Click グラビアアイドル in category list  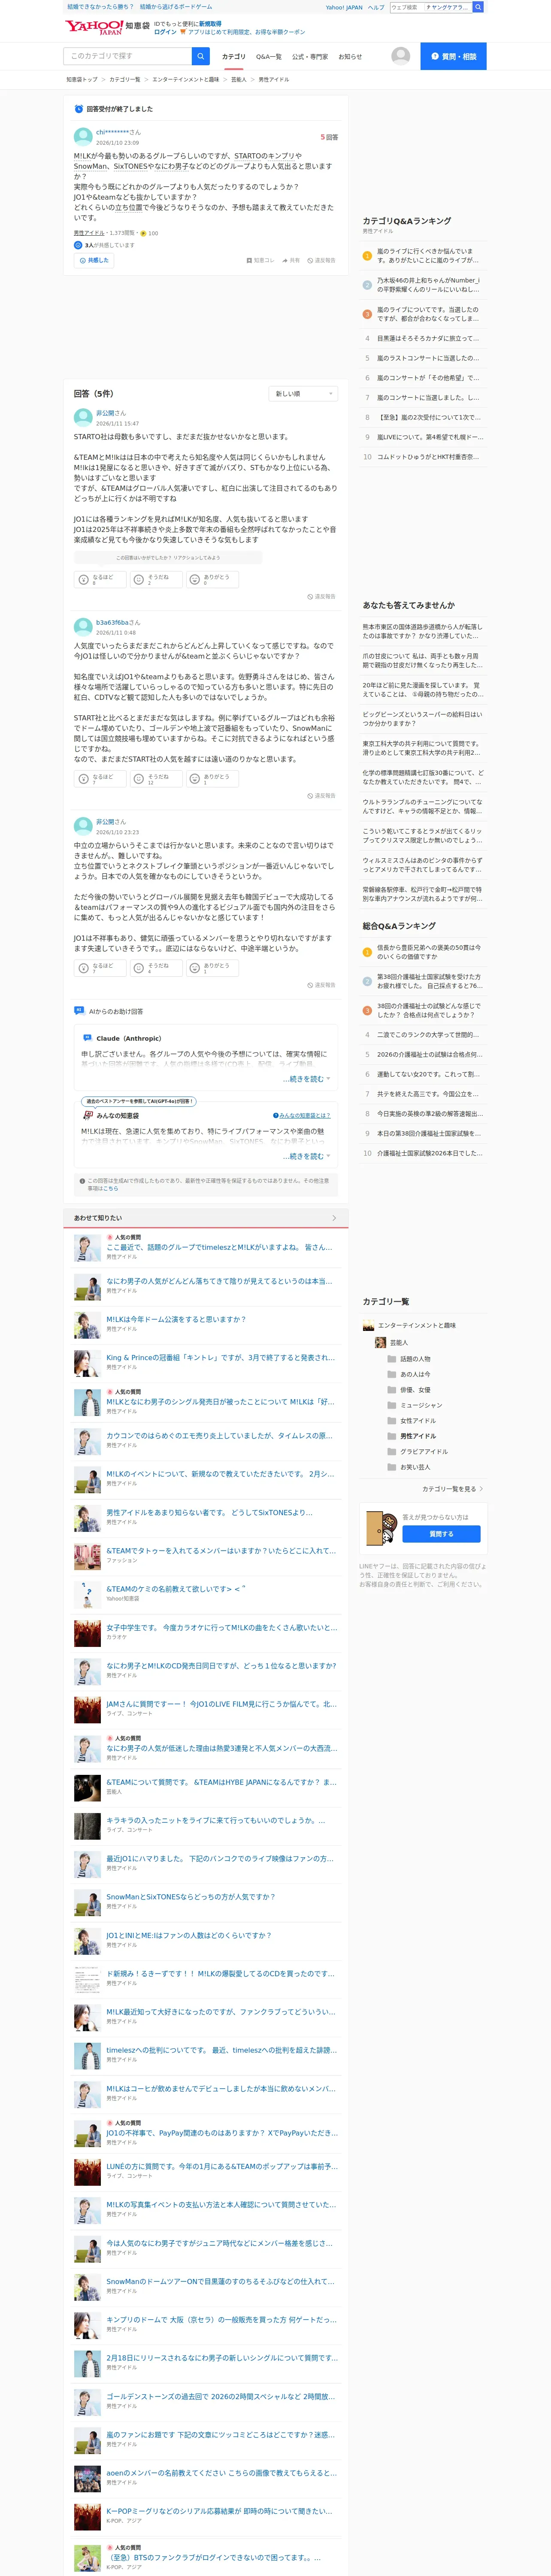[424, 1452]
